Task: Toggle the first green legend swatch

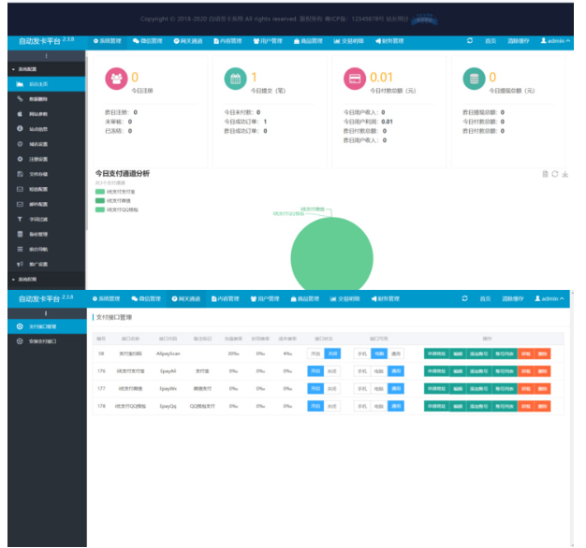Action: coord(100,191)
